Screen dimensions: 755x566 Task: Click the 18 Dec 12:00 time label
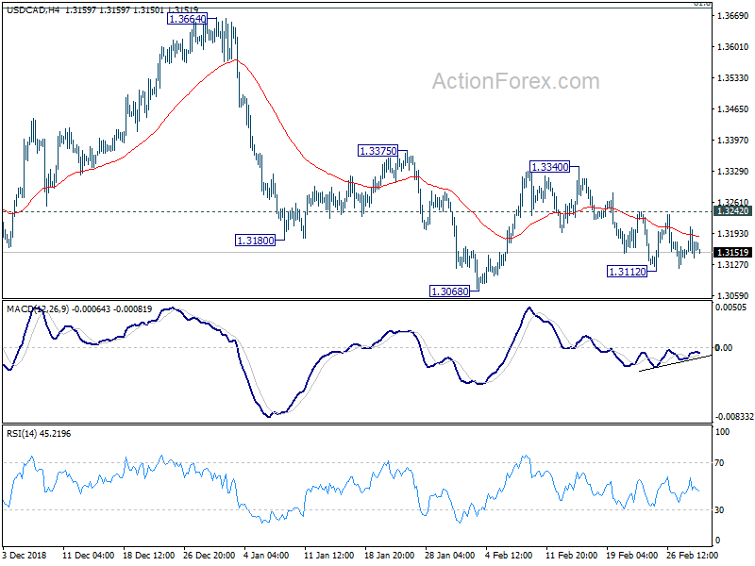pos(149,555)
